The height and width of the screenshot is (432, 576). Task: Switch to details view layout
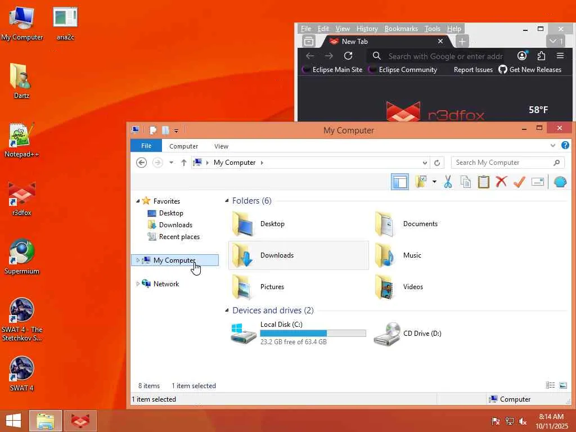click(550, 385)
